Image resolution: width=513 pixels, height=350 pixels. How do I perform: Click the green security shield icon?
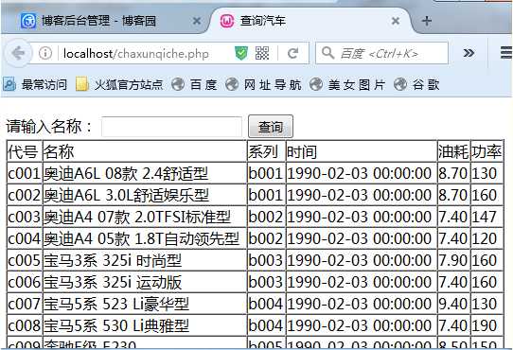tap(241, 53)
